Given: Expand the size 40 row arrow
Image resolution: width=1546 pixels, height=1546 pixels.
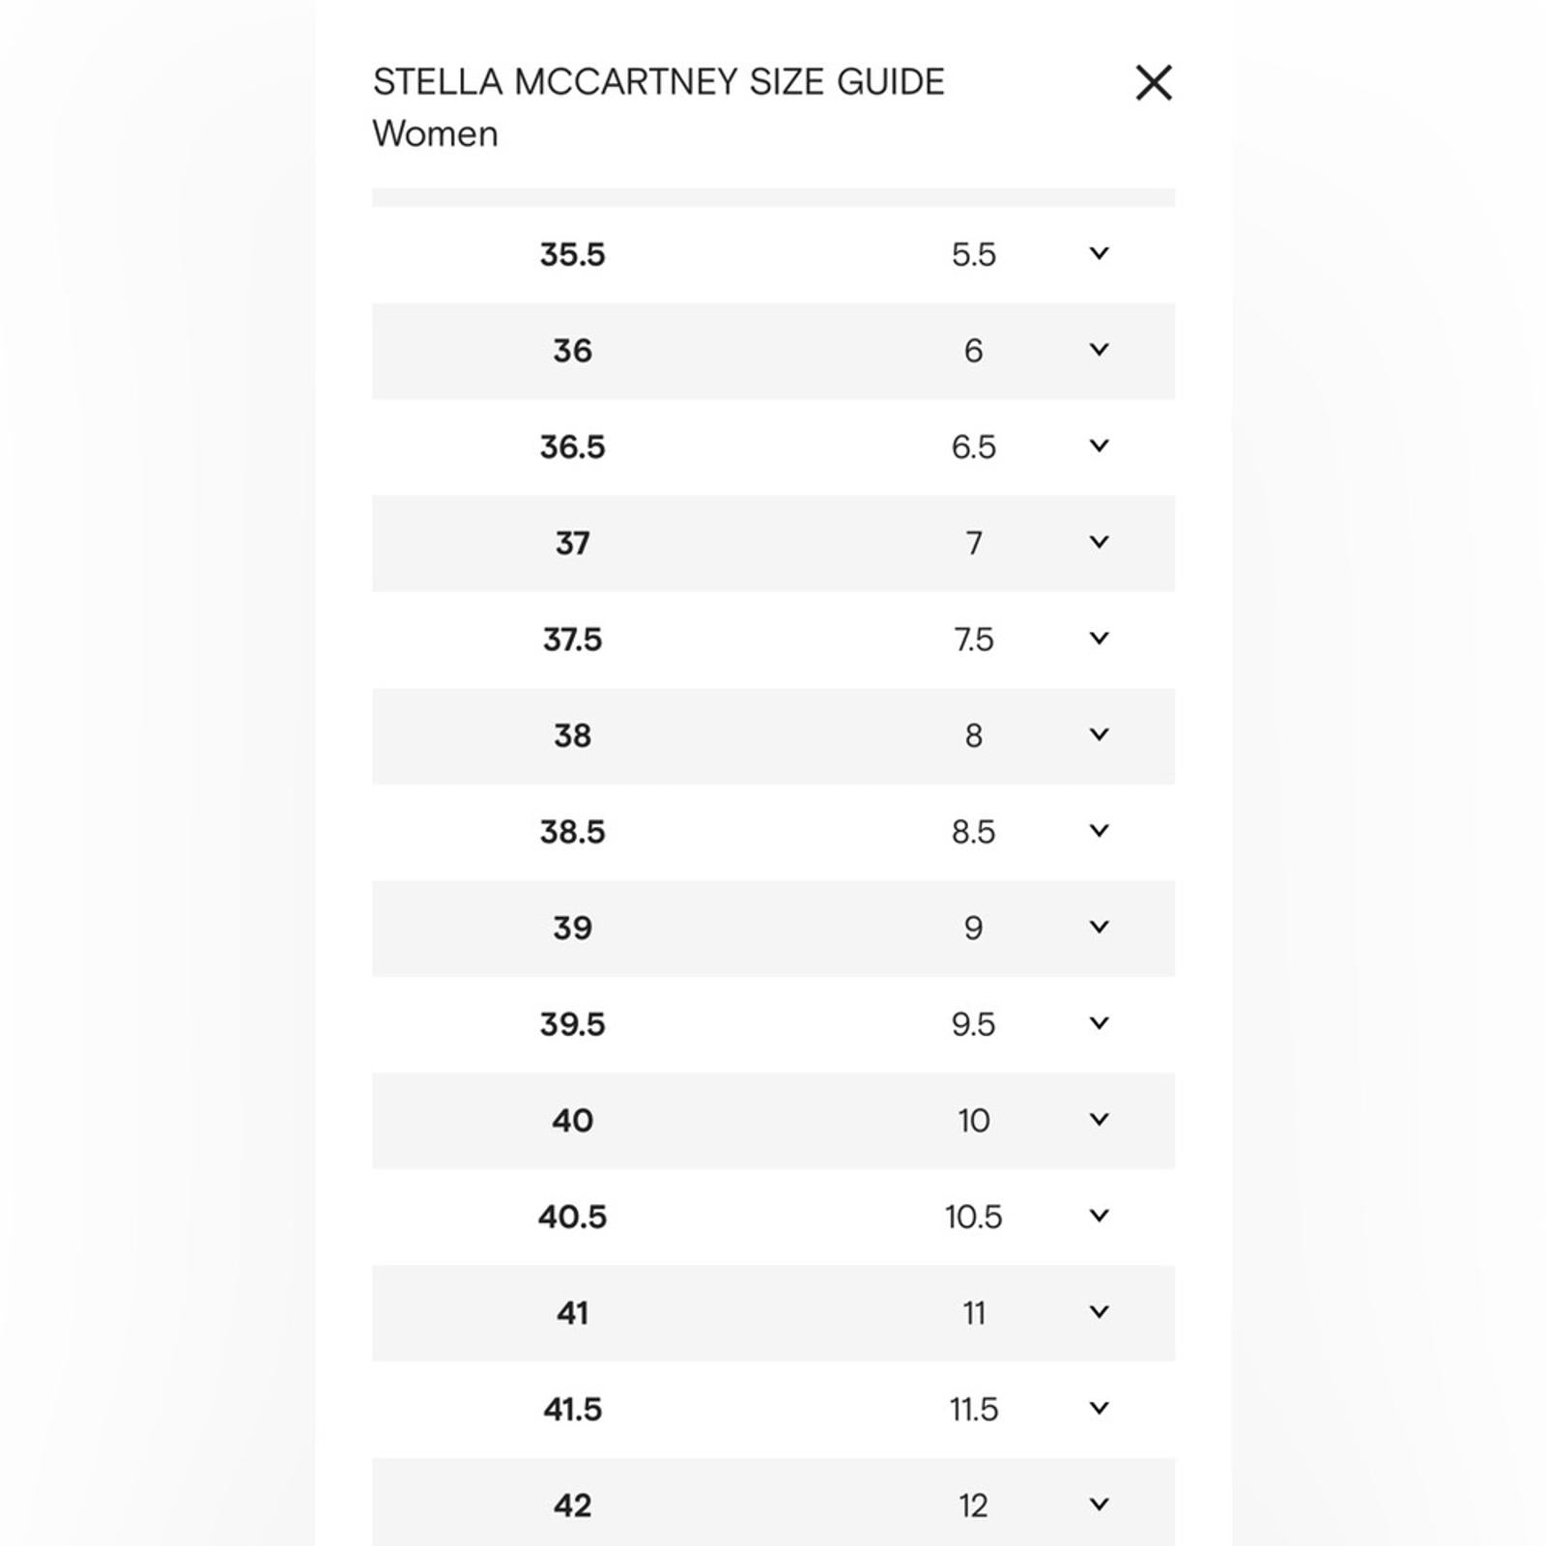Looking at the screenshot, I should click(1099, 1119).
